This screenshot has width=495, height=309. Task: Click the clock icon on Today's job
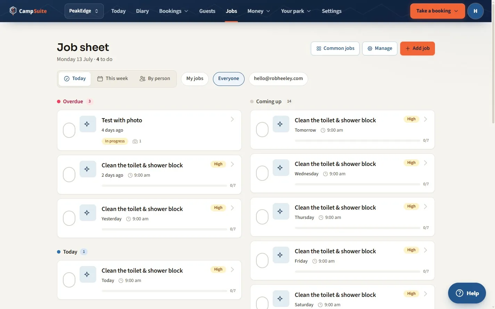pos(121,281)
